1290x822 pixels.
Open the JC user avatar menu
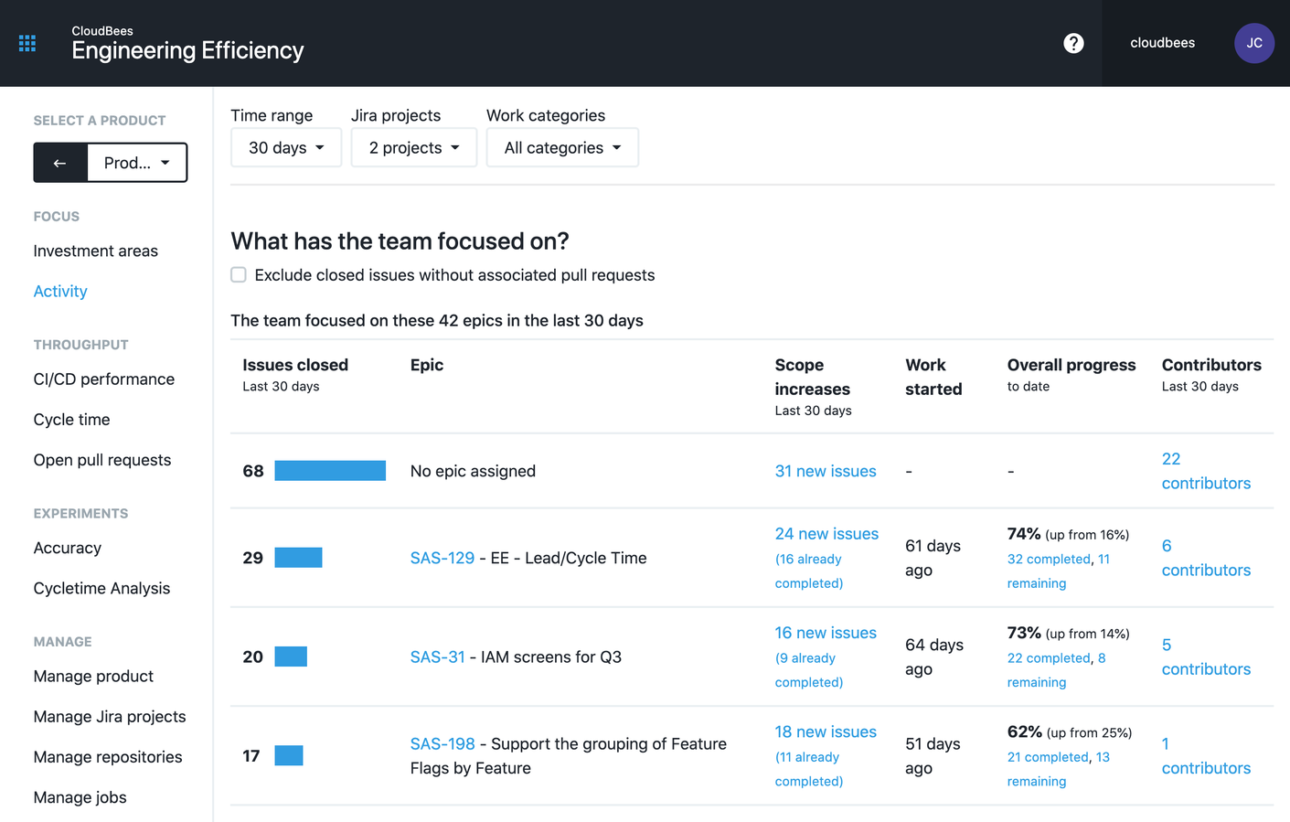pos(1253,43)
